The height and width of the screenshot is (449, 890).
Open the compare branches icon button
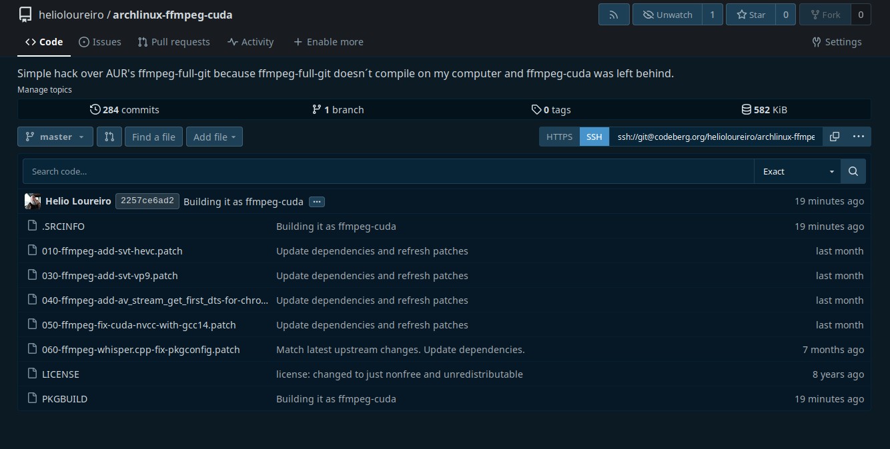[x=109, y=137]
